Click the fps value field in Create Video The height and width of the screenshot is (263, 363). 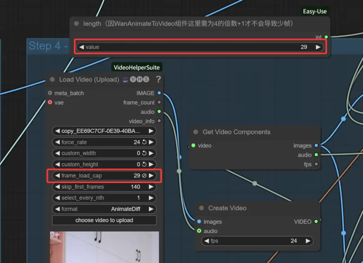click(x=257, y=241)
